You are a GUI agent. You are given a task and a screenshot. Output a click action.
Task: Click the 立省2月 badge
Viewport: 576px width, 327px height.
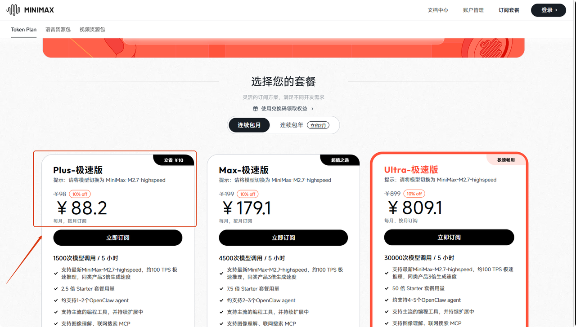[318, 125]
